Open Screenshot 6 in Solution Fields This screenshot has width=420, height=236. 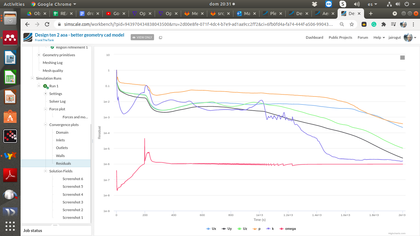(x=73, y=179)
